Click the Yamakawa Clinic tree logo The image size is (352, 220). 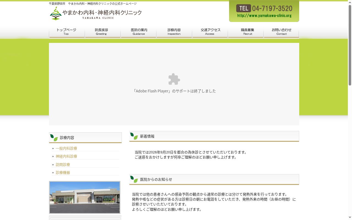(56, 13)
